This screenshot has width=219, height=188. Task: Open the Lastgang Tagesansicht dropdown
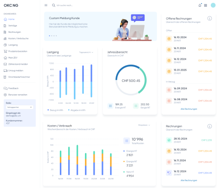pyautogui.click(x=86, y=52)
